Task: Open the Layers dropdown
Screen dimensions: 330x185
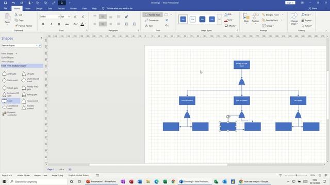Action: coord(307,21)
